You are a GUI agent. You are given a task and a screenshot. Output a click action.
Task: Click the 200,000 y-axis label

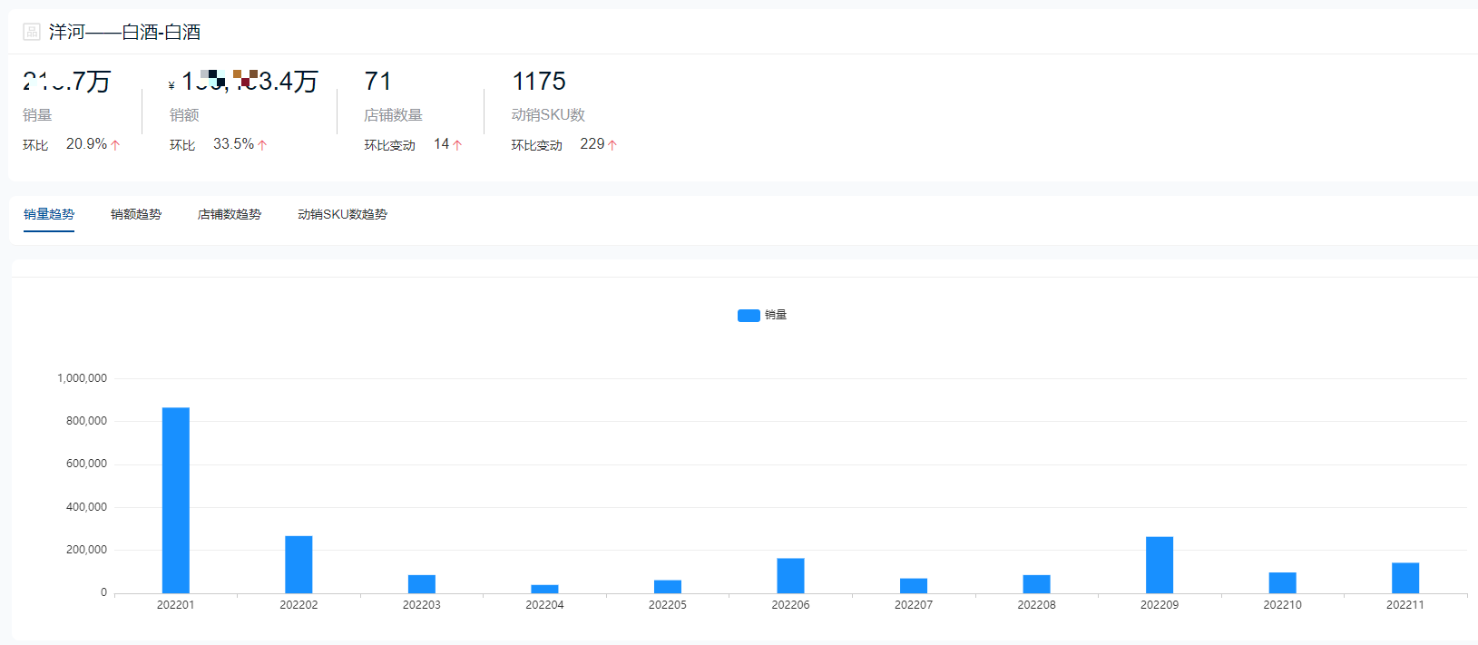86,550
